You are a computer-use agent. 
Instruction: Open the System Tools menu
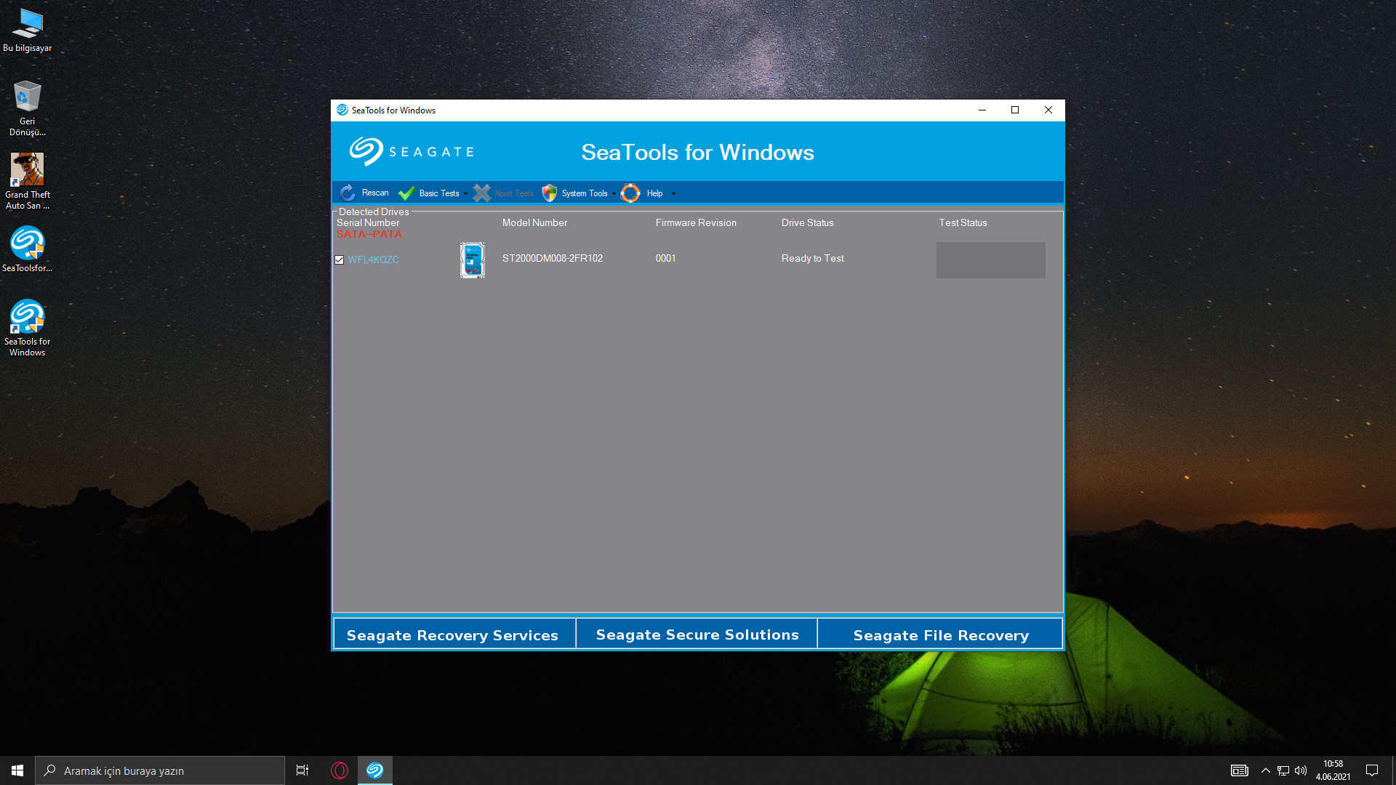point(585,193)
